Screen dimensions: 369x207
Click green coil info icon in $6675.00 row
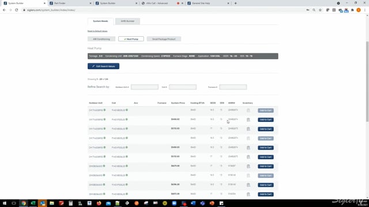(x=127, y=166)
